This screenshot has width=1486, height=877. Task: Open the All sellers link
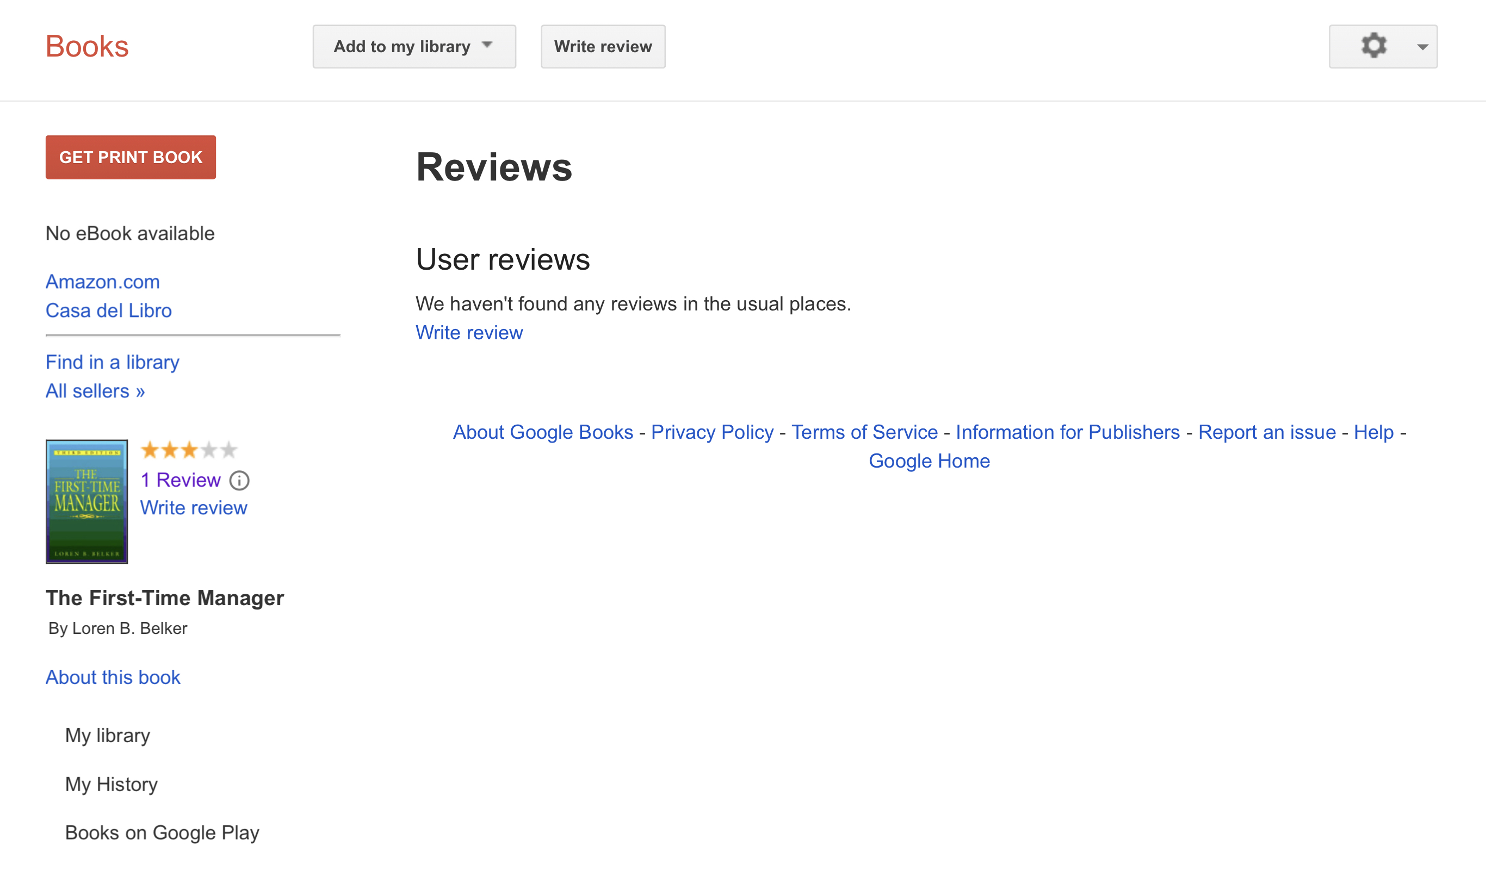[x=95, y=391]
